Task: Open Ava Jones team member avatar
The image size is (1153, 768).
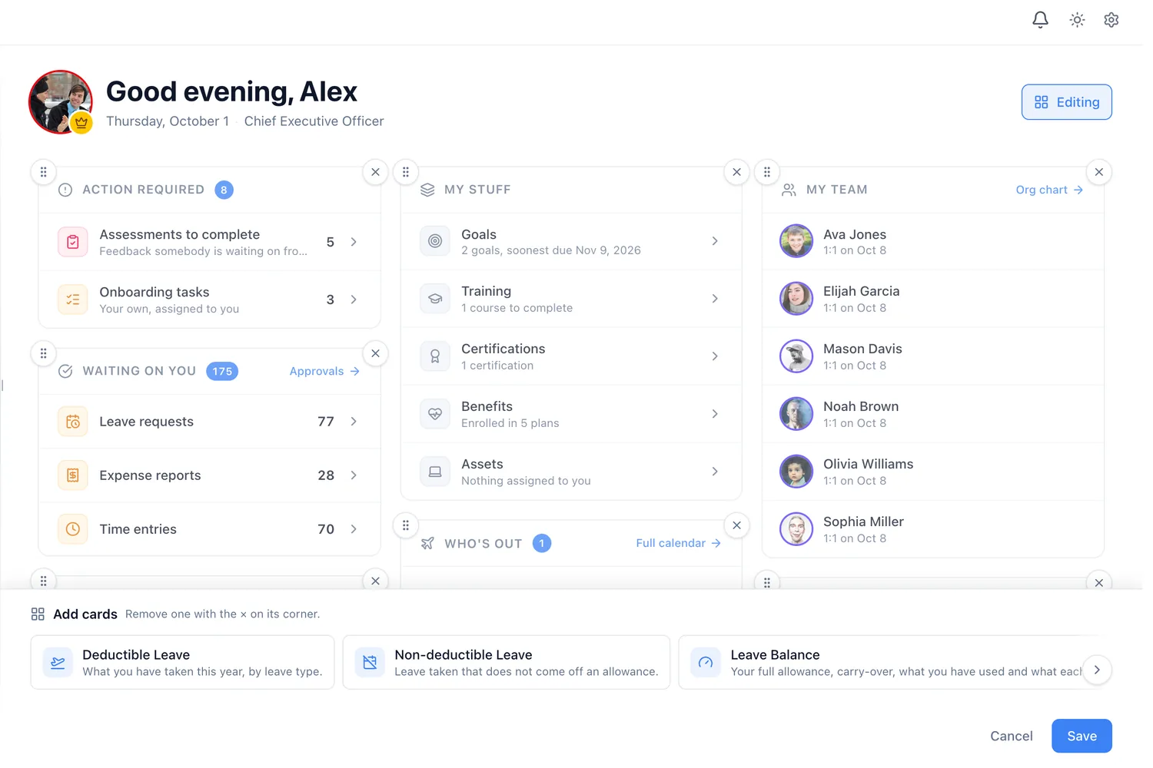Action: pos(796,241)
